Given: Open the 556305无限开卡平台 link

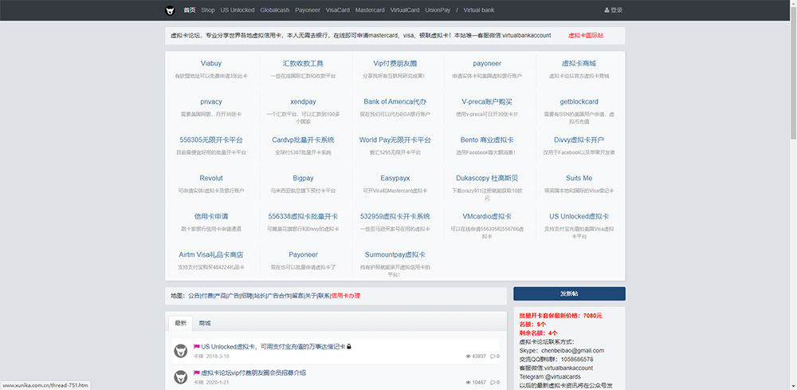Looking at the screenshot, I should [x=211, y=140].
